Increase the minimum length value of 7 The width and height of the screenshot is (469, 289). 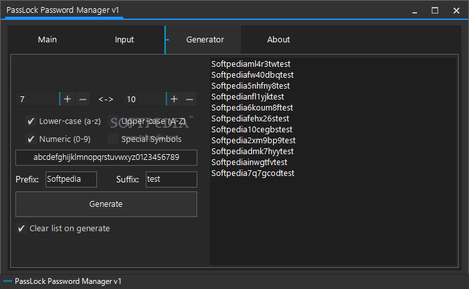67,99
